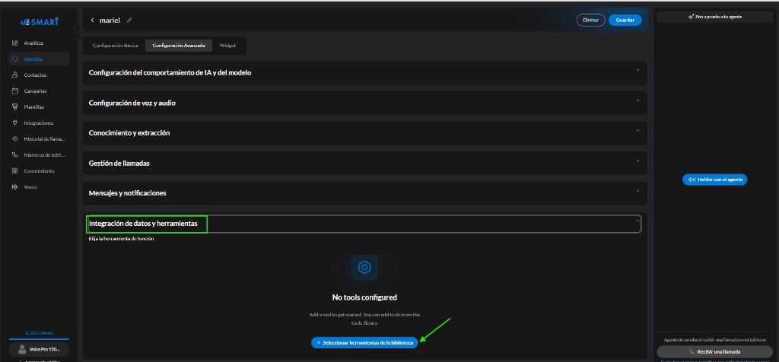Click the credits progress bar

pos(39,338)
